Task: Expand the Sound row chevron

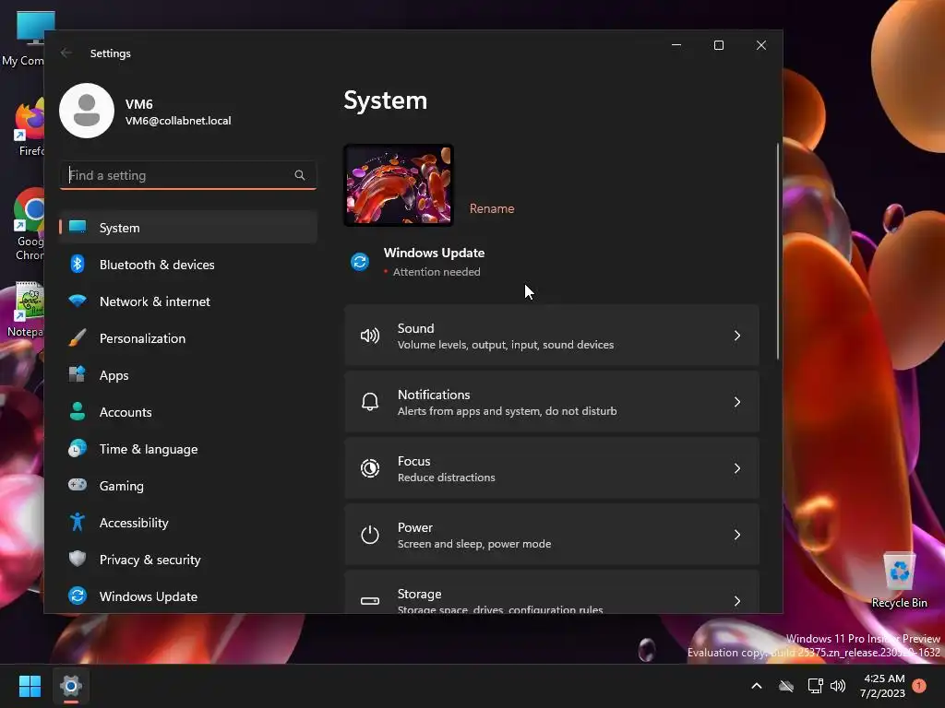Action: (737, 336)
